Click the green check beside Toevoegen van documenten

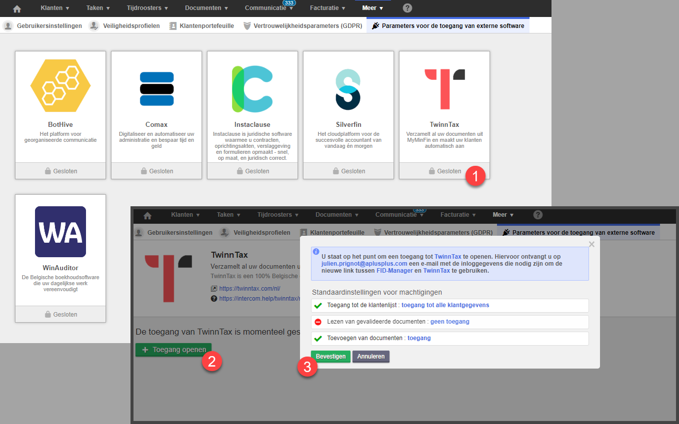[x=318, y=338]
